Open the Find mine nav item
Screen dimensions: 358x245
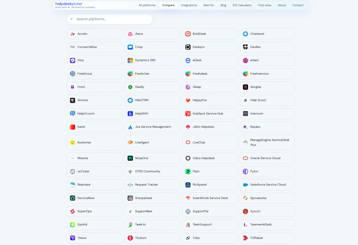coord(264,5)
